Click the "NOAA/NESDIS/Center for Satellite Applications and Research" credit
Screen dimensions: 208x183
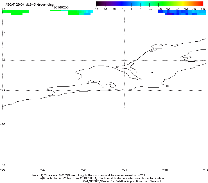click(x=121, y=181)
